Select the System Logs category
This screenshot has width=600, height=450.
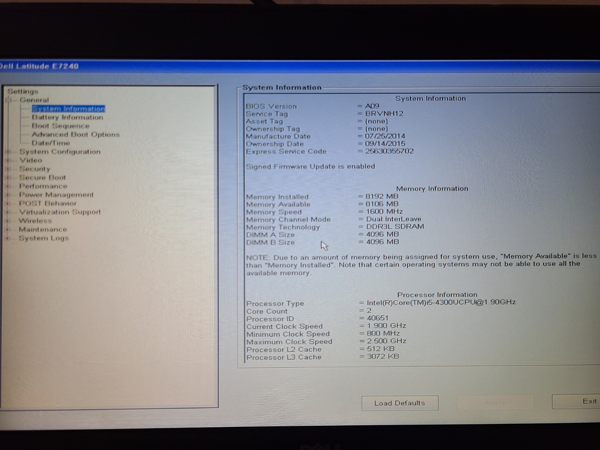point(44,238)
